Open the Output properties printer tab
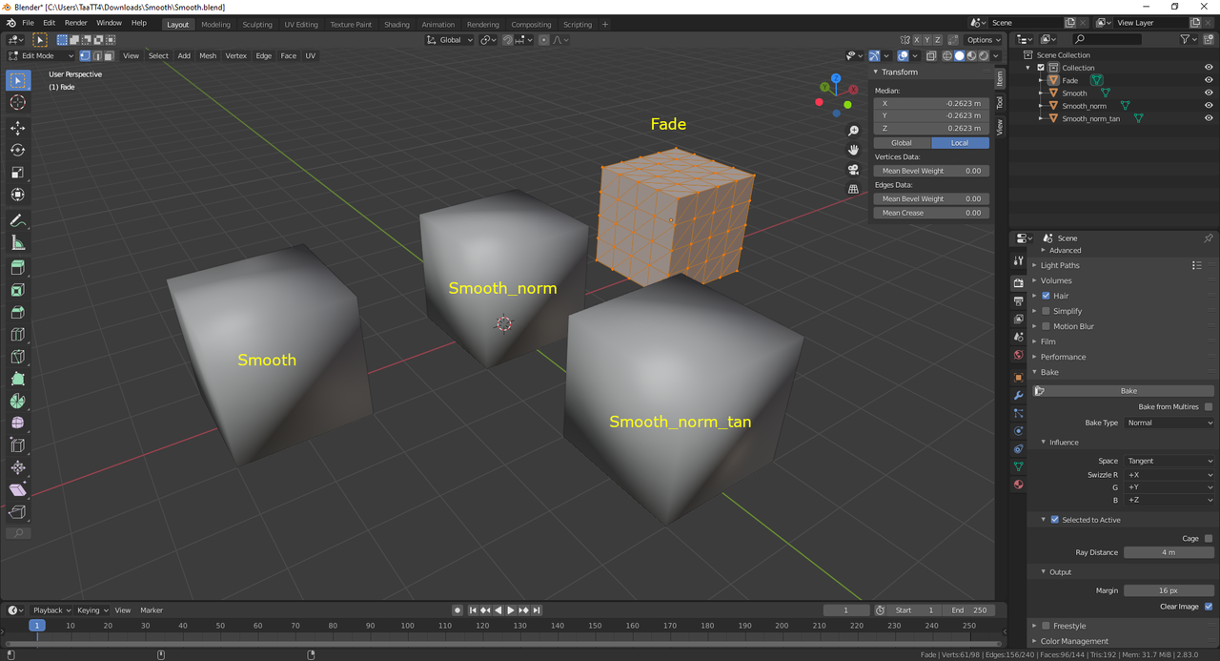Image resolution: width=1220 pixels, height=661 pixels. point(1018,300)
